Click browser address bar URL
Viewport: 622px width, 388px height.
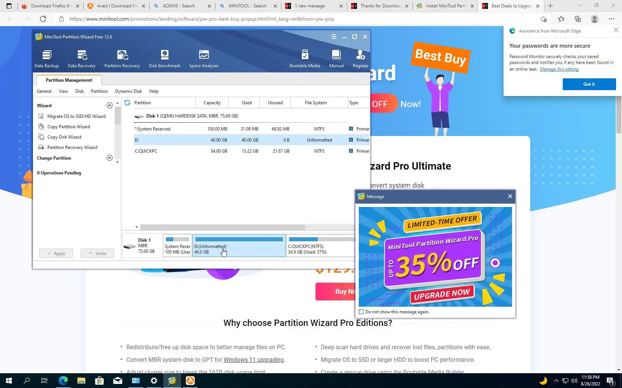click(x=202, y=19)
